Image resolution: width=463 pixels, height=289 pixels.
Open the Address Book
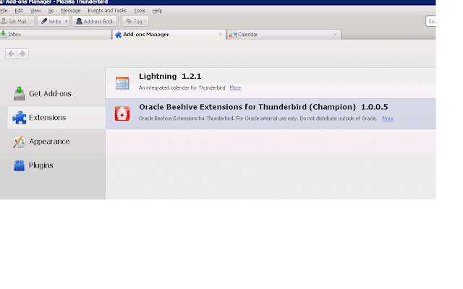[x=95, y=21]
